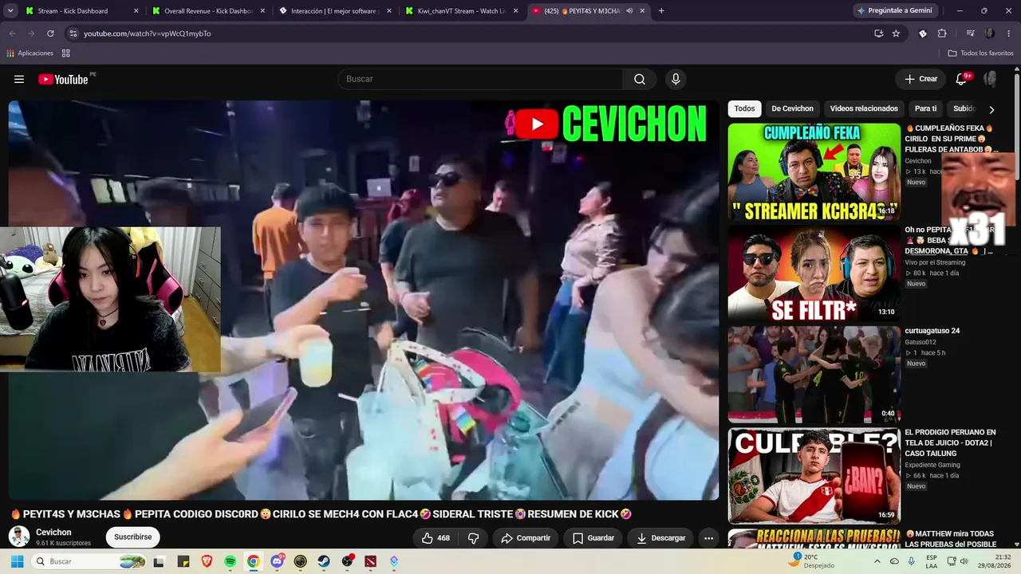Open the YouTube account avatar menu
The image size is (1021, 574).
tap(991, 79)
